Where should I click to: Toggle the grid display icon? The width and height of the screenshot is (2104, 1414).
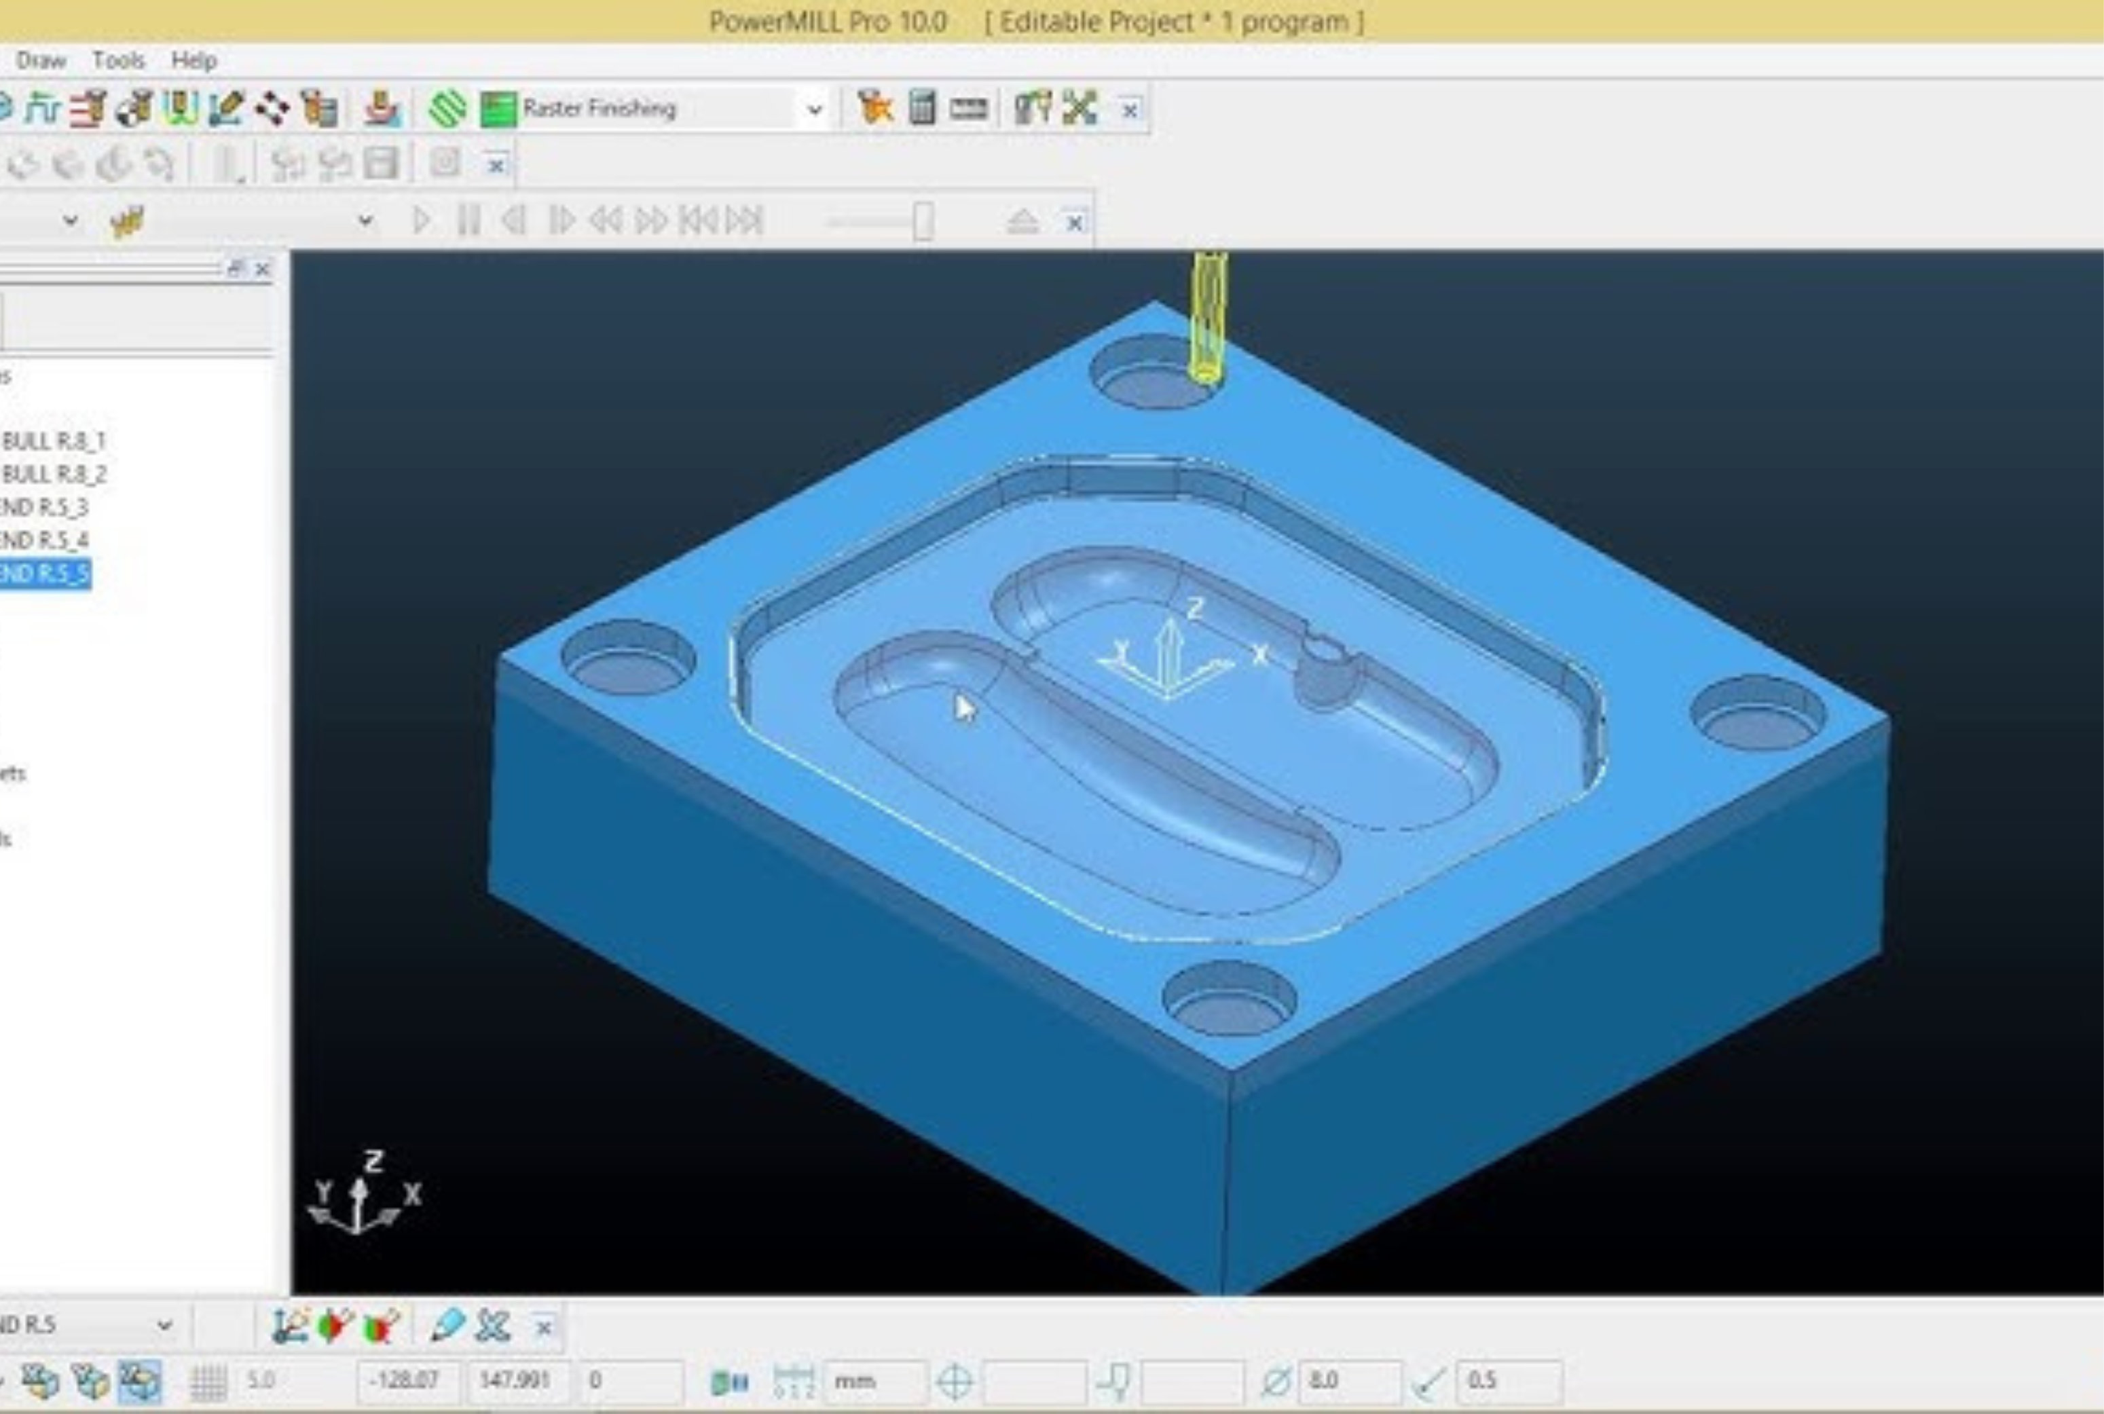tap(208, 1381)
